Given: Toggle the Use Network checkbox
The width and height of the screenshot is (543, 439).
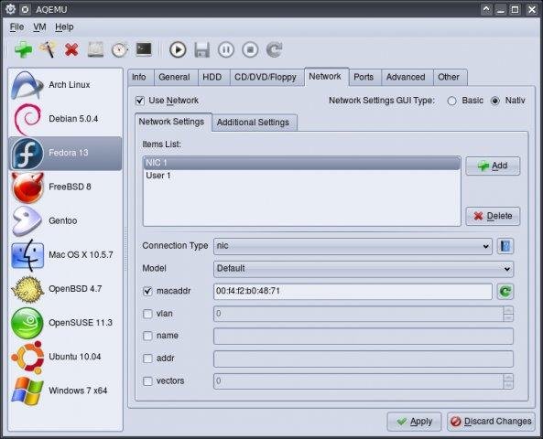Looking at the screenshot, I should (140, 101).
